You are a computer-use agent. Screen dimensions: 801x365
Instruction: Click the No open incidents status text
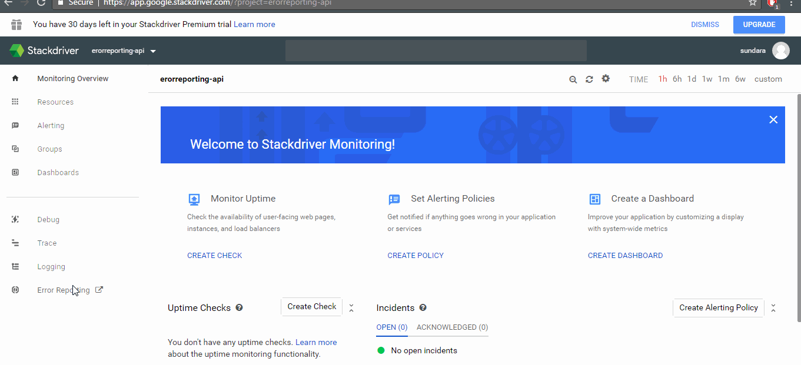pyautogui.click(x=424, y=351)
